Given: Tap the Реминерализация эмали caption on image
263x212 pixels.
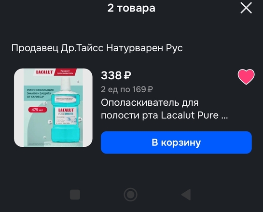Looking at the screenshot, I should click(x=40, y=93).
